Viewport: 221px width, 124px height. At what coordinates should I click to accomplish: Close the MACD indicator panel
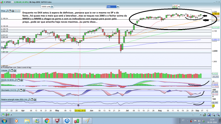click(21, 80)
